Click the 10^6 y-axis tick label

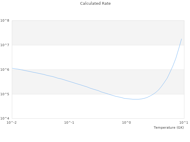5,70
